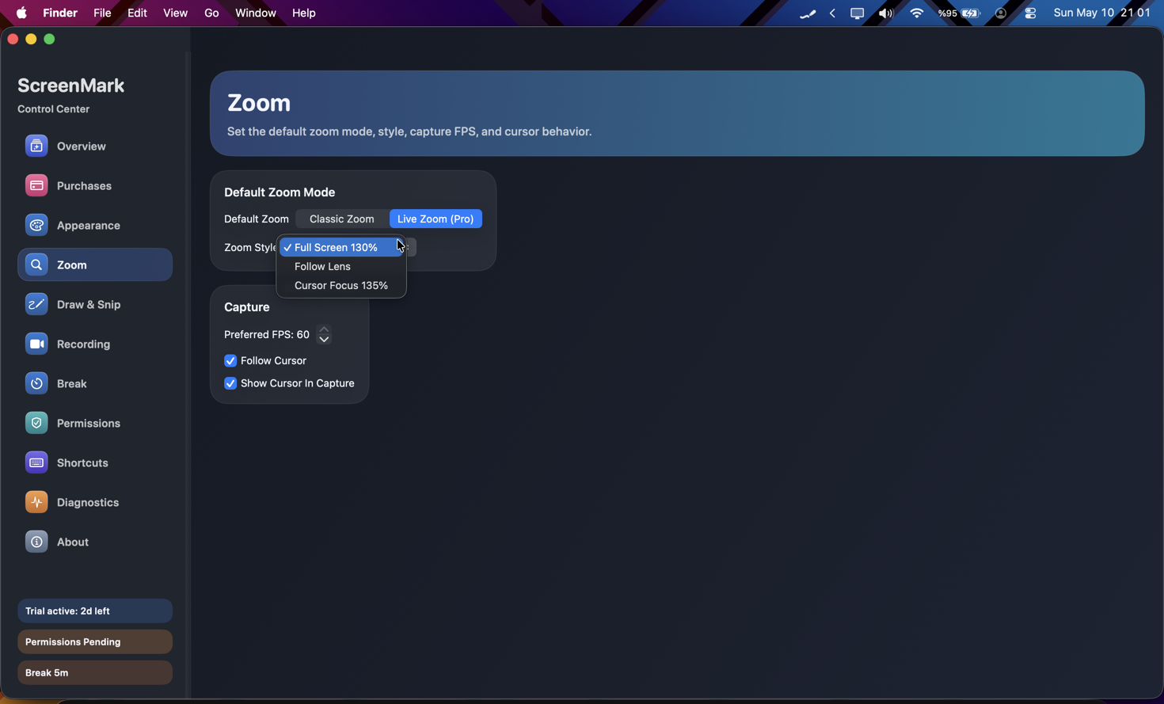Increase Preferred FPS with up arrow
Viewport: 1164px width, 704px height.
(x=324, y=329)
